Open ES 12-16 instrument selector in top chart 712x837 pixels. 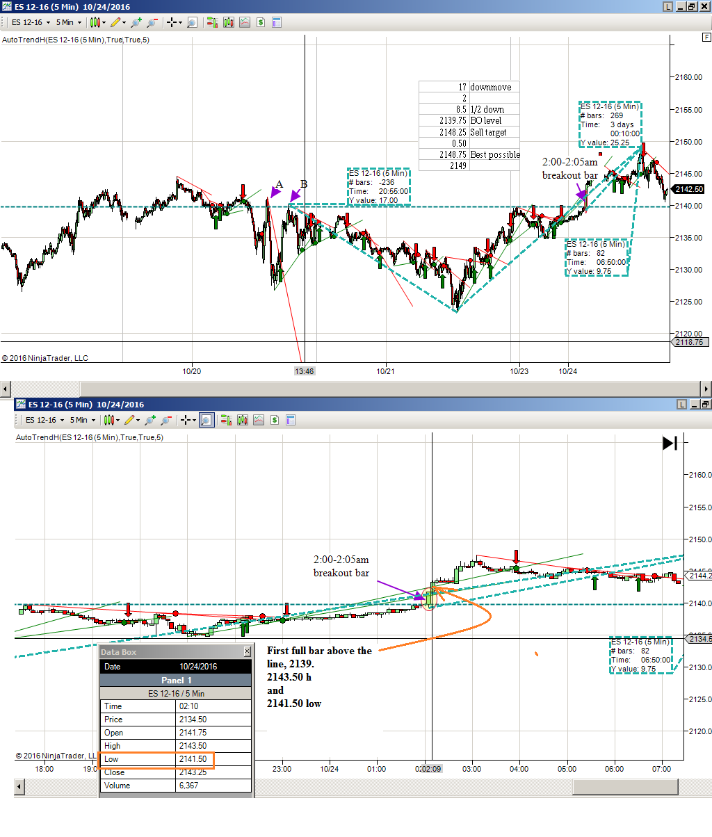tap(30, 22)
